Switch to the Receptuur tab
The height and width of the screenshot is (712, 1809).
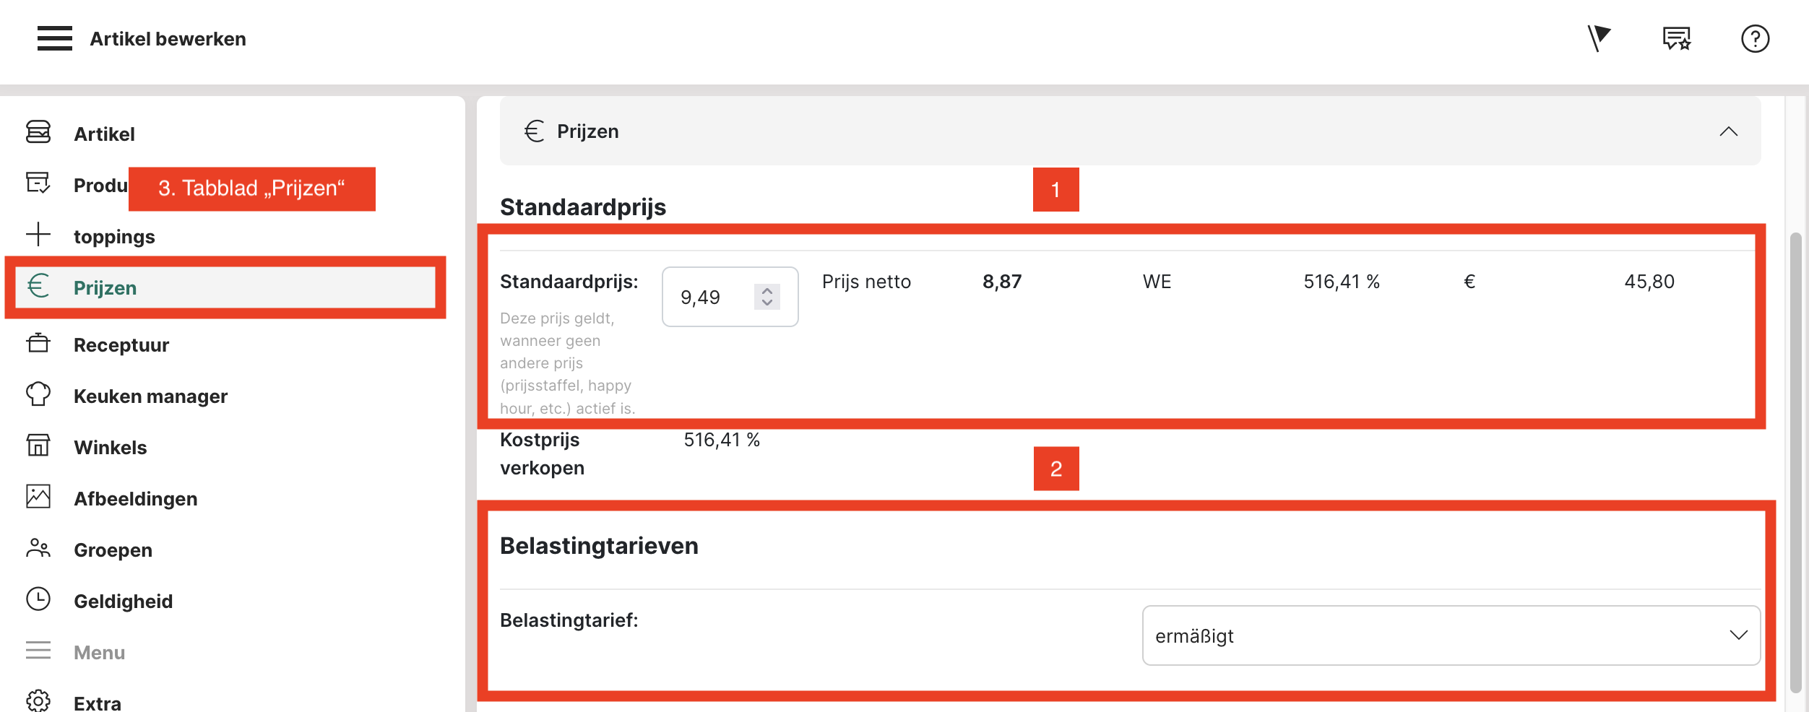point(121,345)
